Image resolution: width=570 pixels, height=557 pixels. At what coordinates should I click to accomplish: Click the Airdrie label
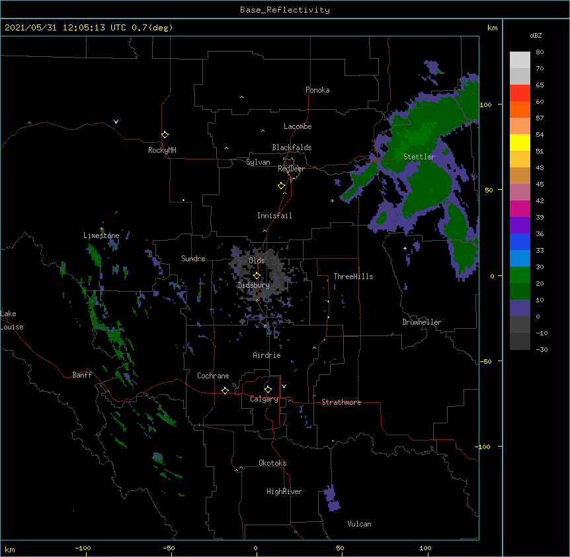266,355
